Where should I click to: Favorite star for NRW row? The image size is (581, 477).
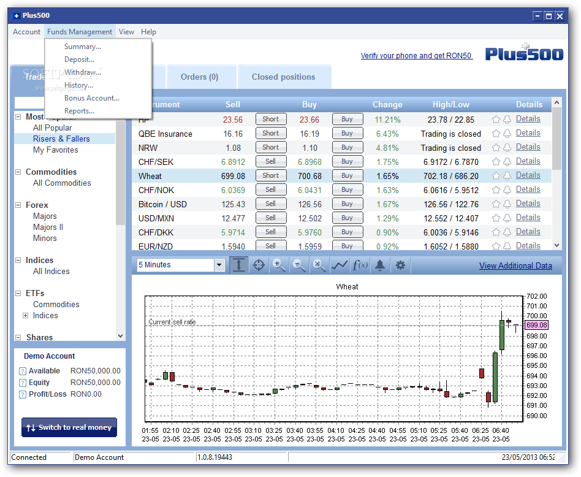(x=496, y=148)
